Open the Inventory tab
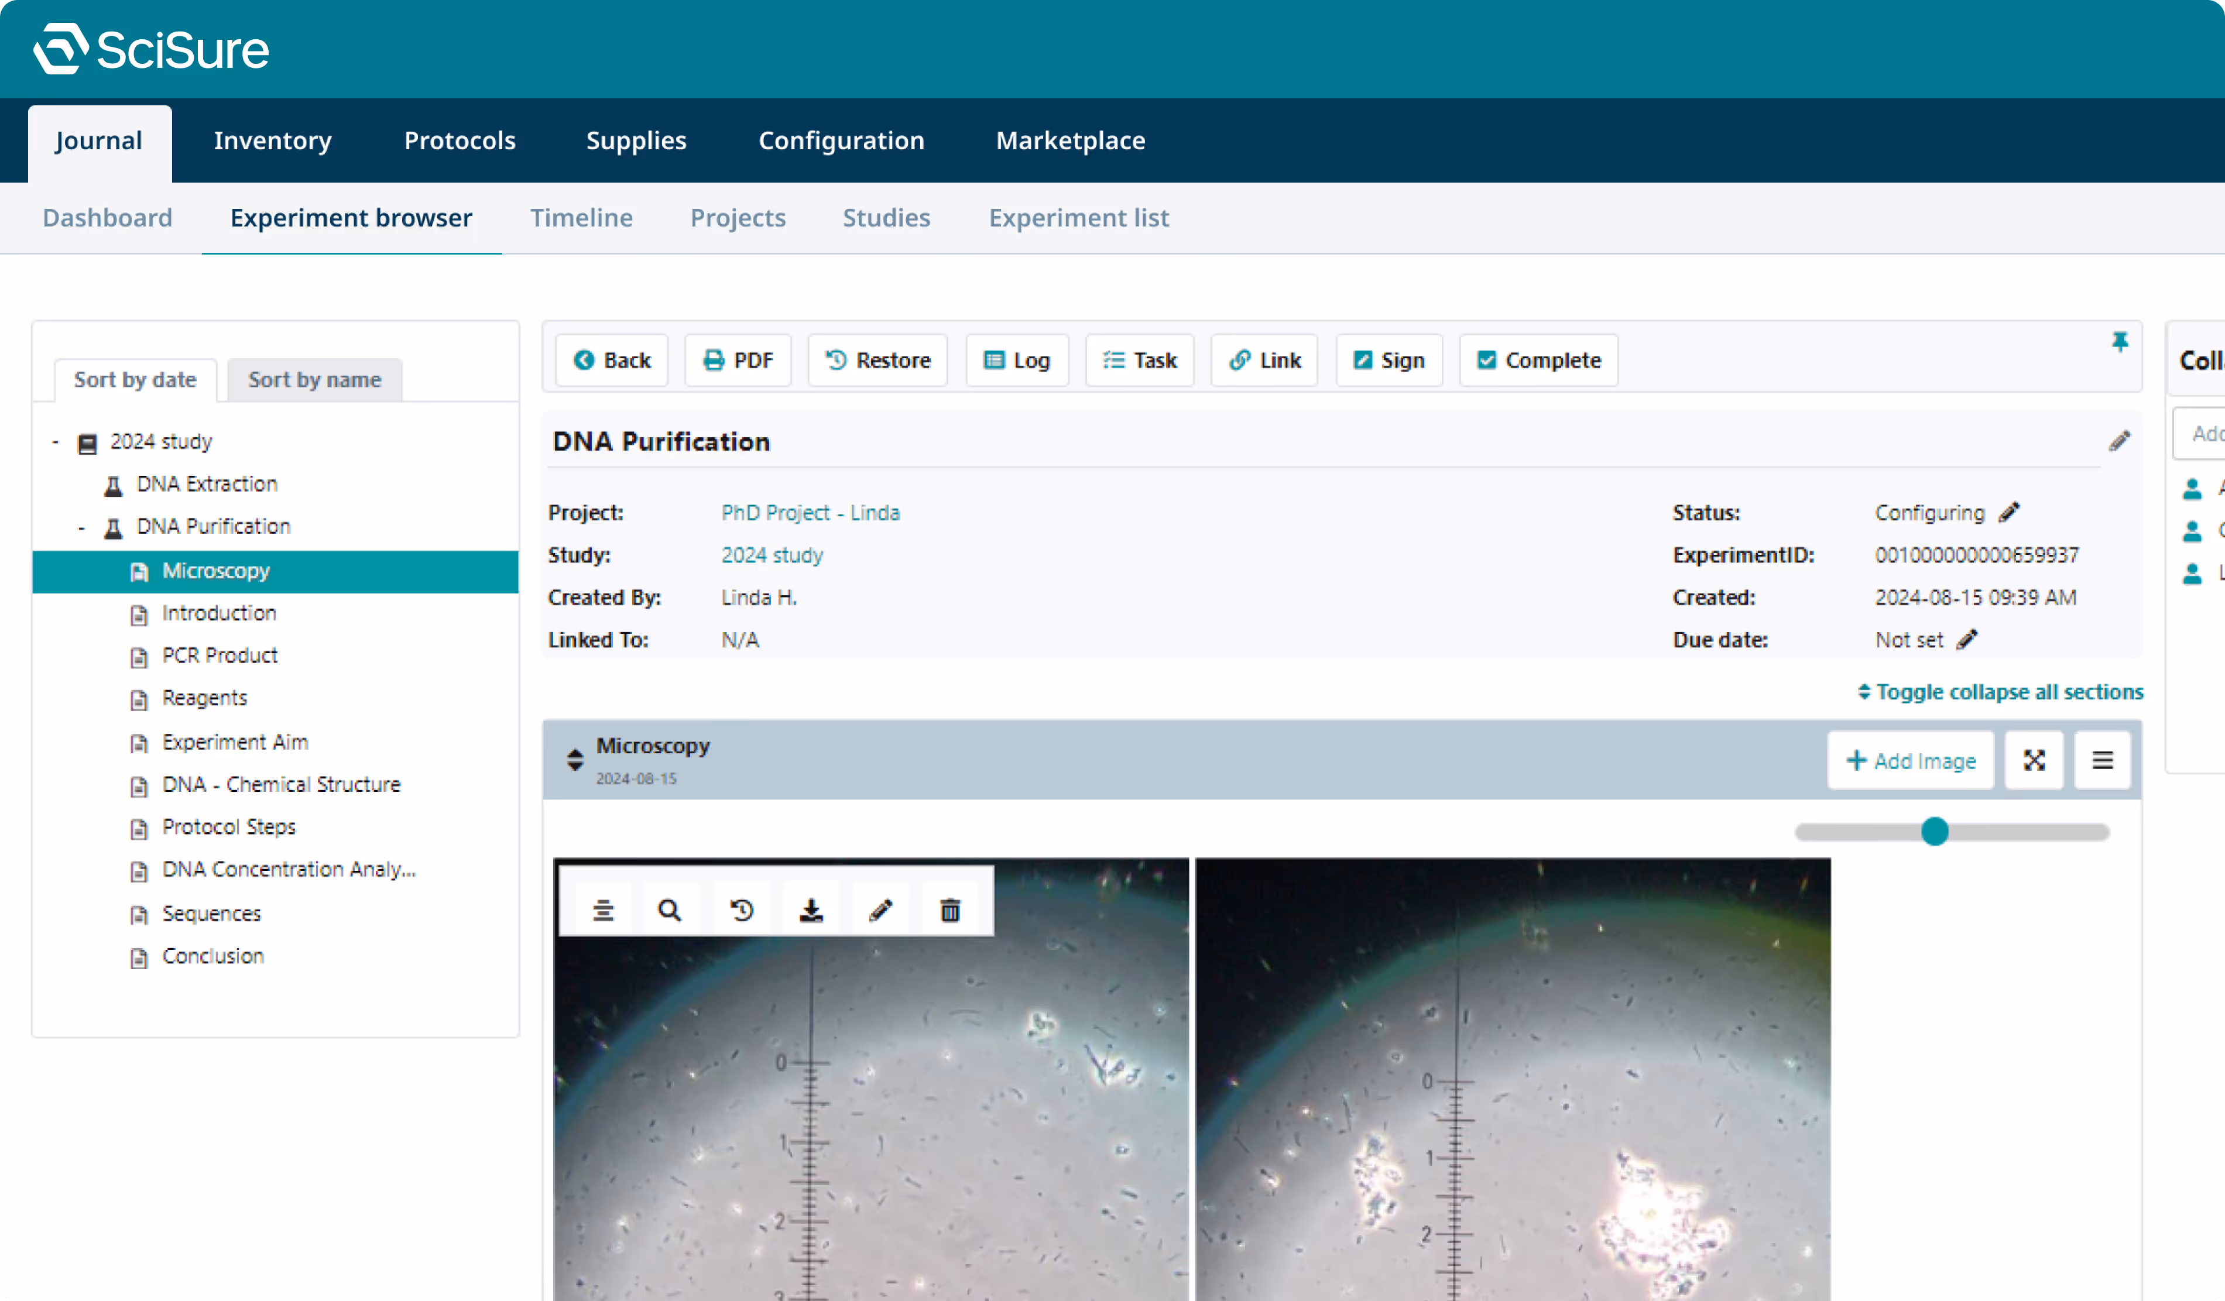Viewport: 2225px width, 1301px height. click(272, 140)
